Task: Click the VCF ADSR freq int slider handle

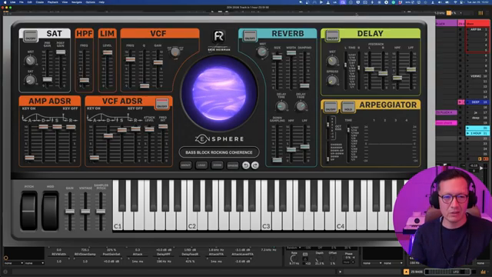Action: [163, 126]
